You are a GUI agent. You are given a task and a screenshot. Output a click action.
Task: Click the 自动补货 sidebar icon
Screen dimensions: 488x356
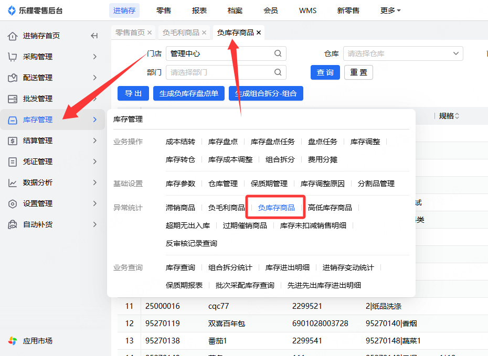click(x=13, y=224)
